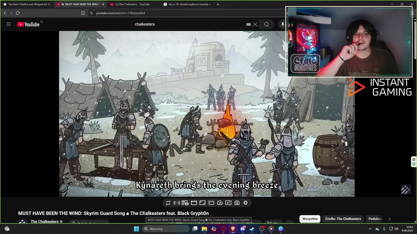Select the 'Wszystkie' filter chip
The image size is (417, 234).
pos(310,219)
